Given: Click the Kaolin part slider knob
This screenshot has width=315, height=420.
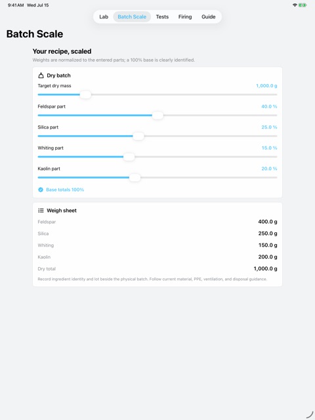Looking at the screenshot, I should click(x=135, y=177).
